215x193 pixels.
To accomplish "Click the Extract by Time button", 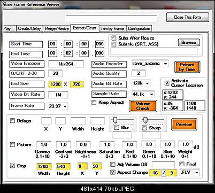I will click(187, 67).
